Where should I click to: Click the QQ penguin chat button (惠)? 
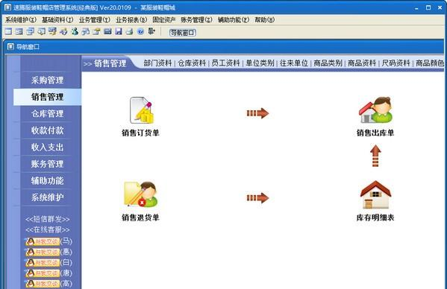pyautogui.click(x=43, y=252)
